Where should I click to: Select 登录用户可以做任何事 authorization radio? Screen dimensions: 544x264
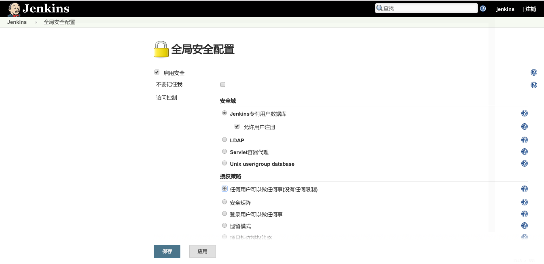click(224, 214)
